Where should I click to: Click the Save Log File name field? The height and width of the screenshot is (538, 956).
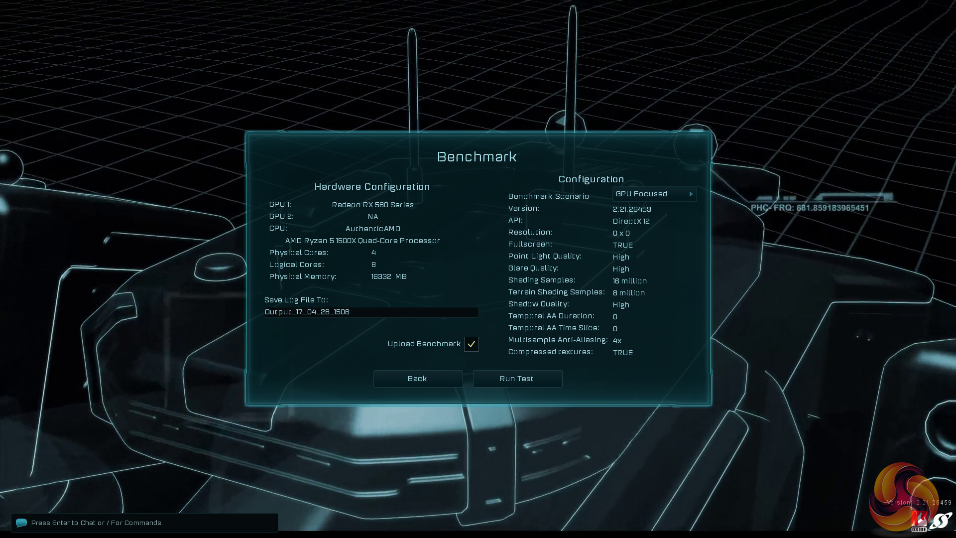[x=371, y=312]
